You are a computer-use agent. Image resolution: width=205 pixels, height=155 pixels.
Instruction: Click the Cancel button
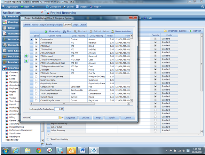(128, 118)
